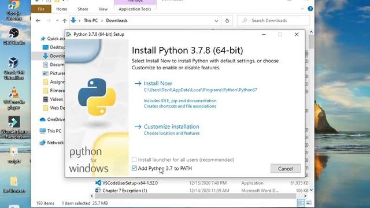The height and width of the screenshot is (208, 370).
Task: Click the Forward arrow in File Explorer
Action: pyautogui.click(x=49, y=21)
